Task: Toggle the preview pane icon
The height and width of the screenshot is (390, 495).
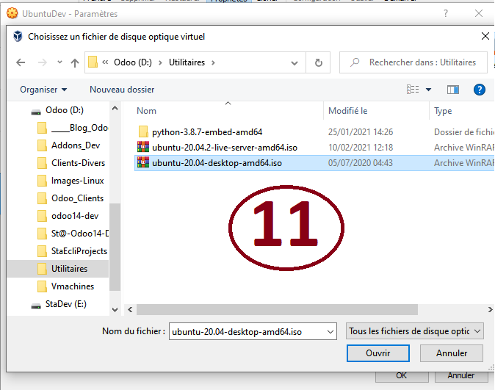Action: pyautogui.click(x=453, y=90)
